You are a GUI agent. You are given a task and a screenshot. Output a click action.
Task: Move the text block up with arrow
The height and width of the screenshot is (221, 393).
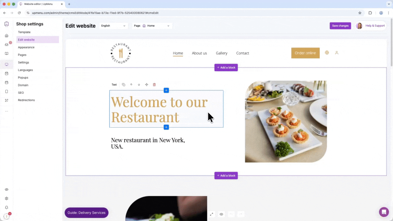tap(131, 85)
